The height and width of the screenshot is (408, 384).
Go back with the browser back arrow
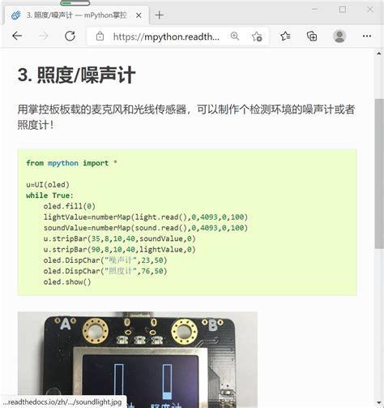17,36
